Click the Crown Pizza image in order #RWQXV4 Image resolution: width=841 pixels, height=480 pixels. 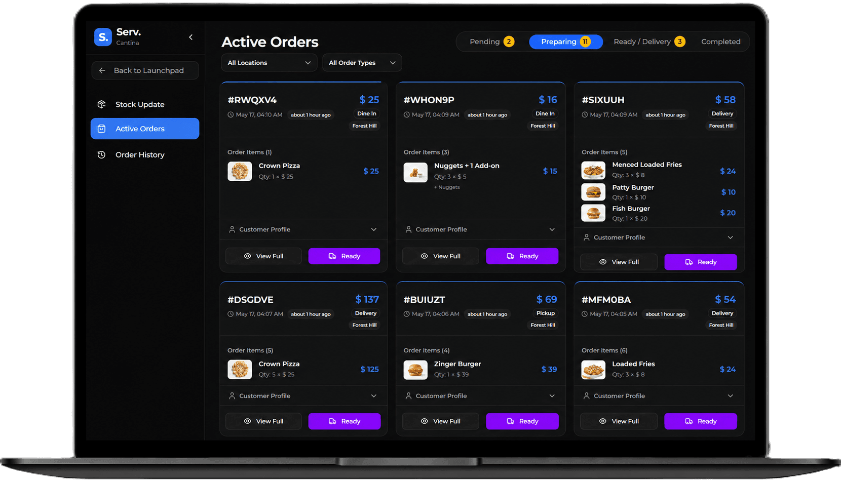(240, 171)
